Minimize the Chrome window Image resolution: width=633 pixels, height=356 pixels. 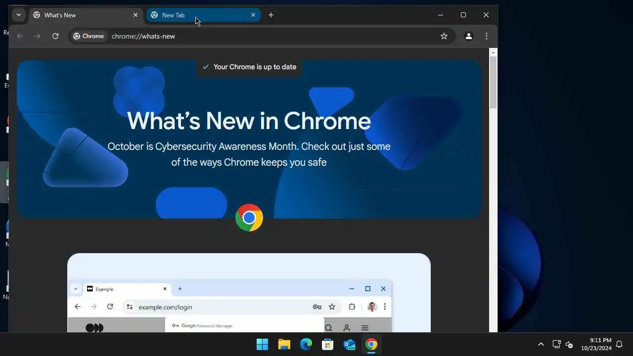tap(440, 15)
